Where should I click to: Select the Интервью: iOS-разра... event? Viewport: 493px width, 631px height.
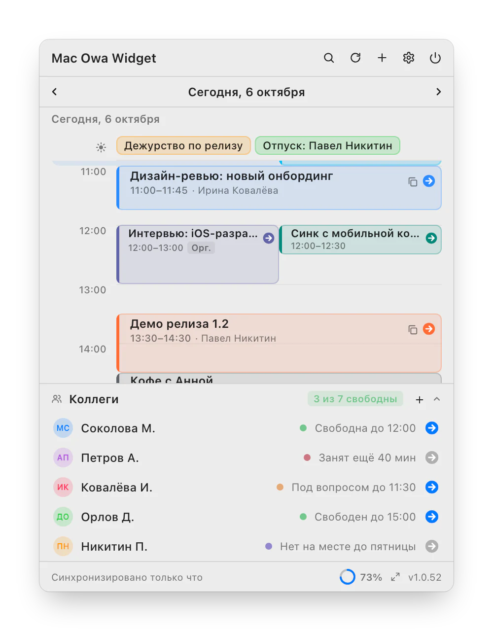(198, 254)
